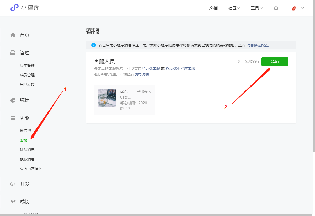Click the 小程序 logo icon
The image size is (315, 216).
[14, 8]
